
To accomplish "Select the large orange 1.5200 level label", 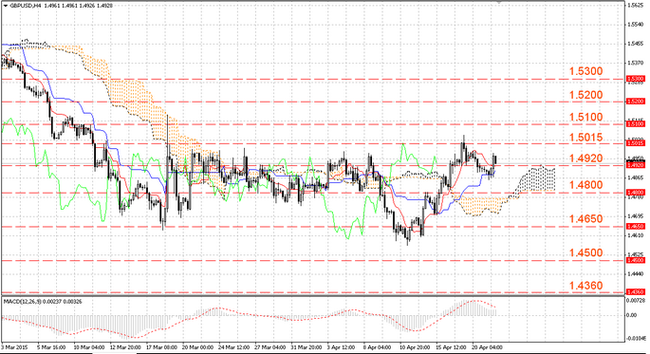I will tap(585, 95).
